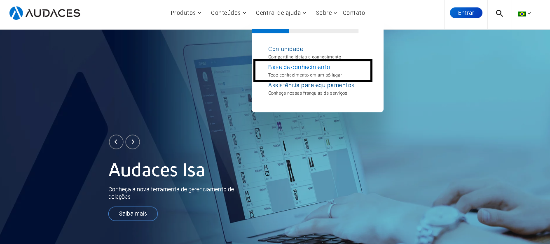Click the Saiba mais button
550x244 pixels.
click(x=133, y=214)
